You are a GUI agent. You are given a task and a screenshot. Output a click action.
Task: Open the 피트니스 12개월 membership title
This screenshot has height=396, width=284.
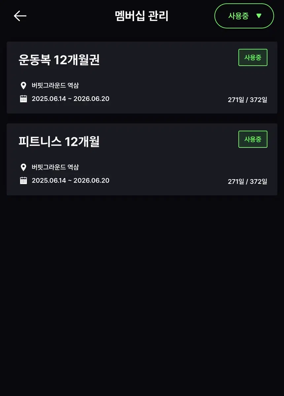(x=59, y=142)
